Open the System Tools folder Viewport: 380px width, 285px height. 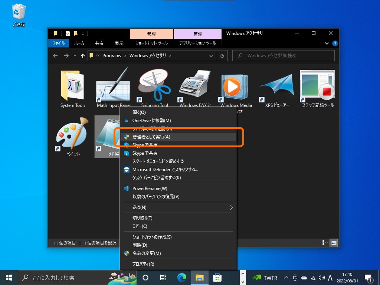pos(73,89)
